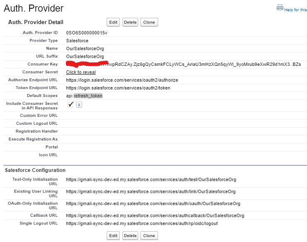The height and width of the screenshot is (242, 307).
Task: Click the bottom Clone button
Action: pyautogui.click(x=149, y=236)
